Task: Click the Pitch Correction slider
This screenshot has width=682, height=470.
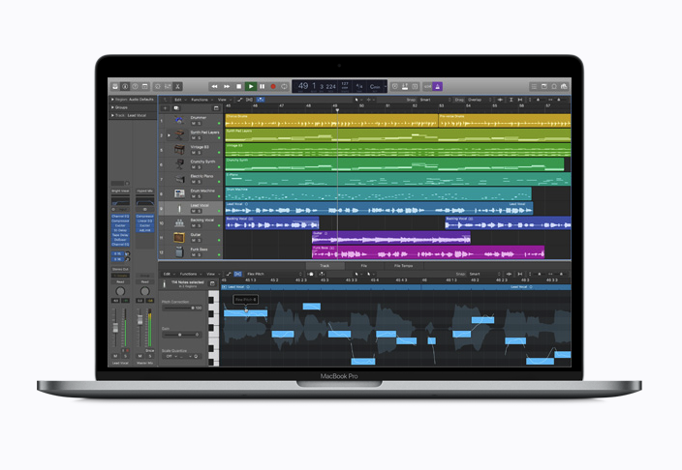Action: coord(181,308)
